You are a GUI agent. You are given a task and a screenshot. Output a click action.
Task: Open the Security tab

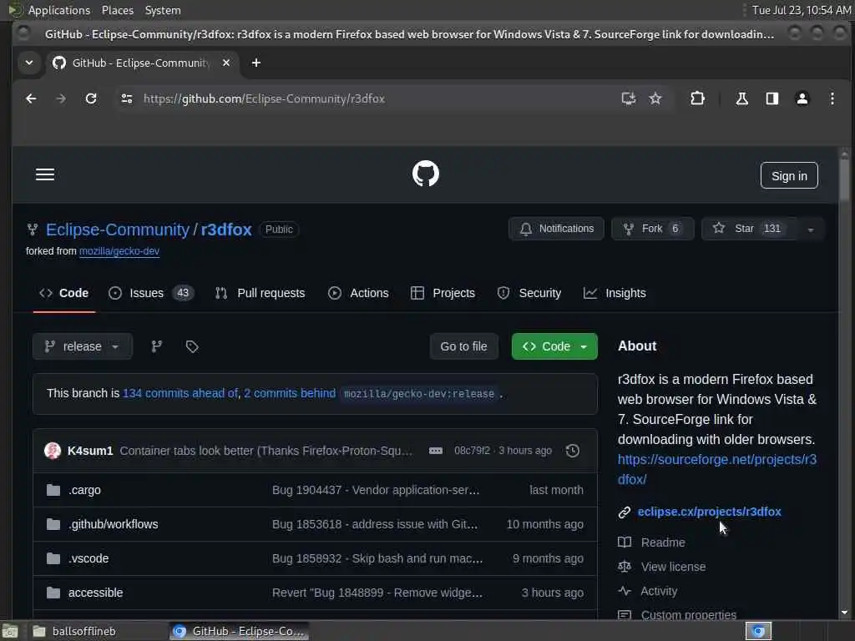point(529,293)
